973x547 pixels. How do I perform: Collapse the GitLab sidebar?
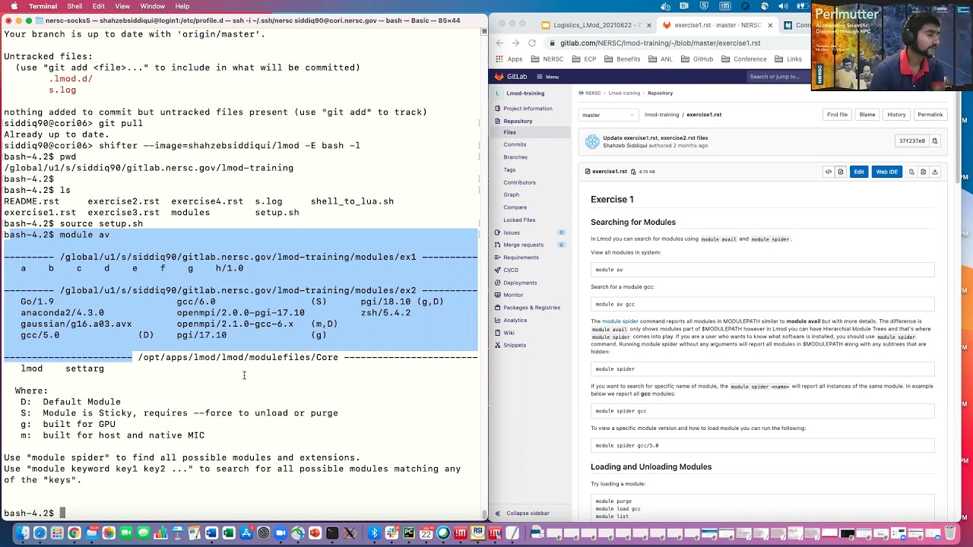pyautogui.click(x=523, y=514)
